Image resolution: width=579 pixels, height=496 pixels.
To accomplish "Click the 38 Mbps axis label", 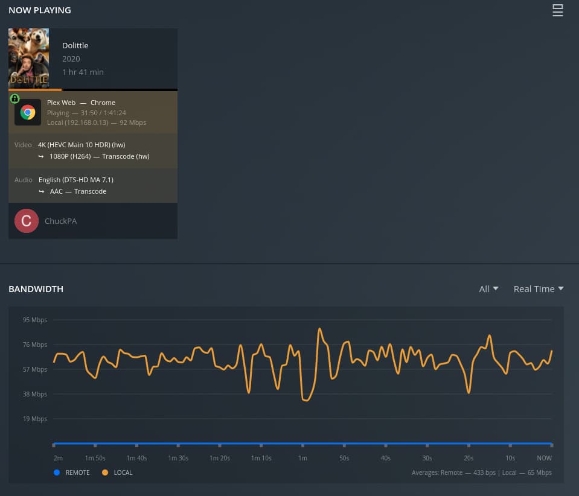I will (x=35, y=394).
